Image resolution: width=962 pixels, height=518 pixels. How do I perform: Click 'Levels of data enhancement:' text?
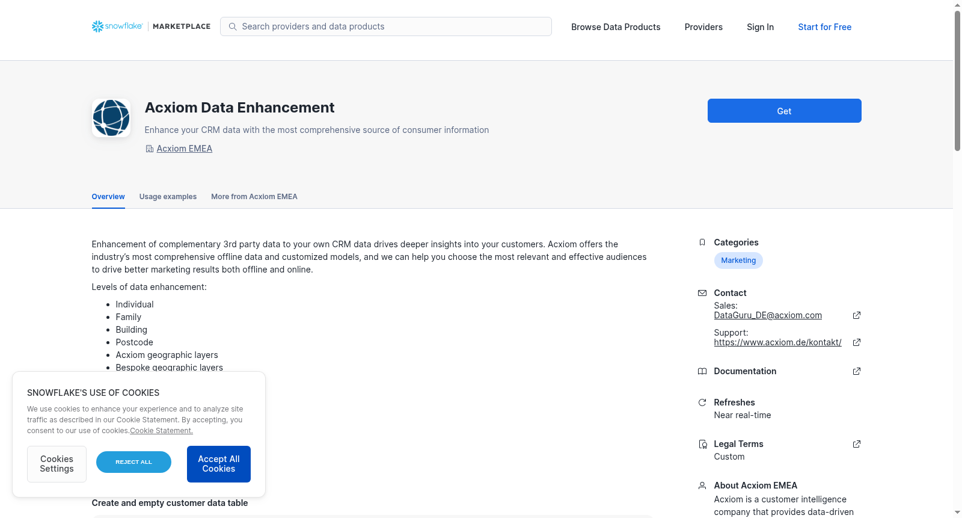pos(149,287)
